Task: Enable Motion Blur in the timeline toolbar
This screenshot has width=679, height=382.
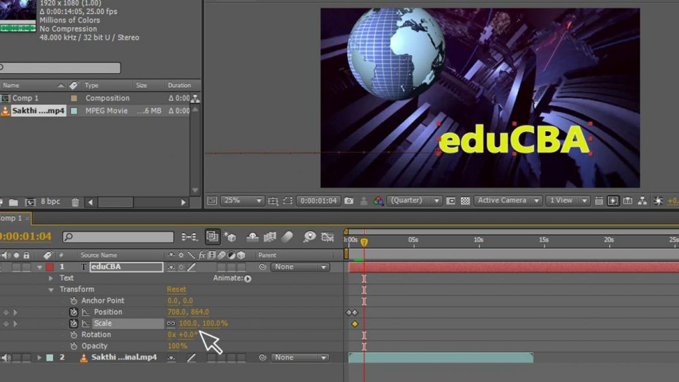Action: point(288,237)
